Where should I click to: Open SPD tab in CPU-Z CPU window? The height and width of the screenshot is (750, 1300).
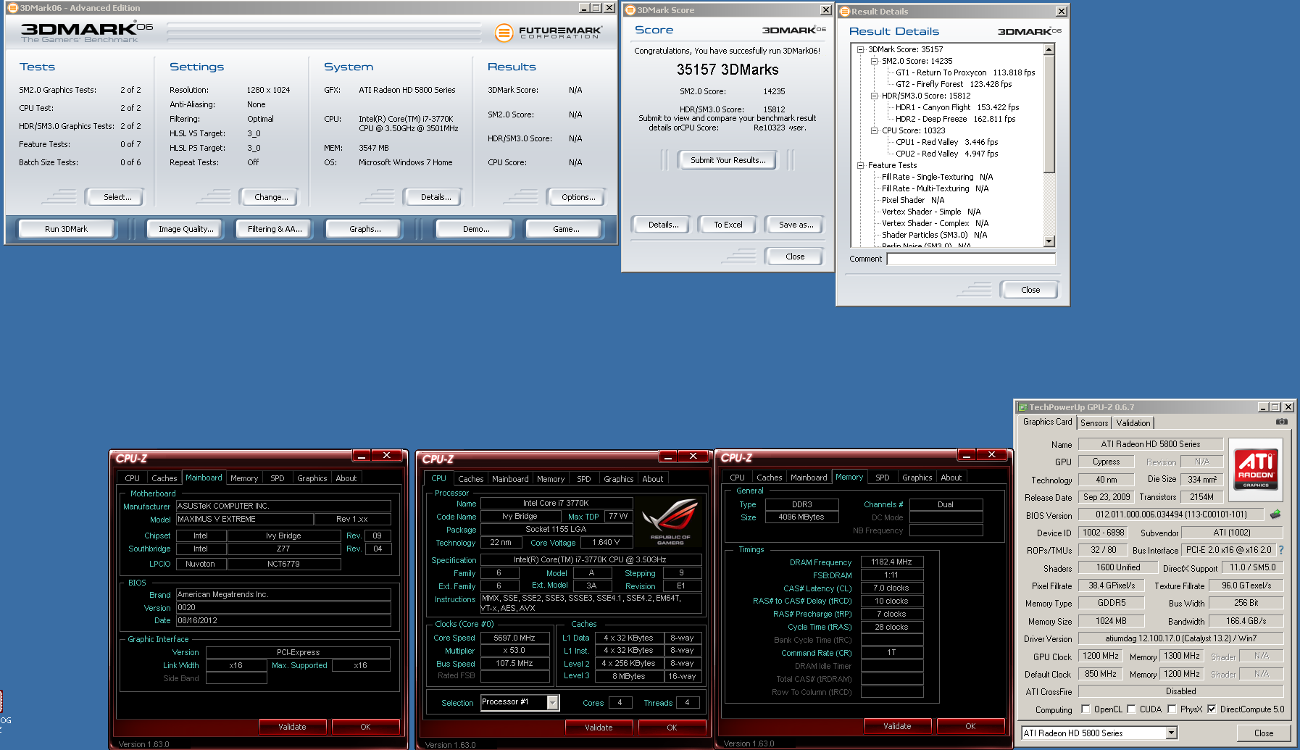point(583,479)
